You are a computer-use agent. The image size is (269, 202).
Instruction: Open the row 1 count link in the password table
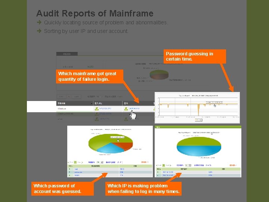coord(122,169)
